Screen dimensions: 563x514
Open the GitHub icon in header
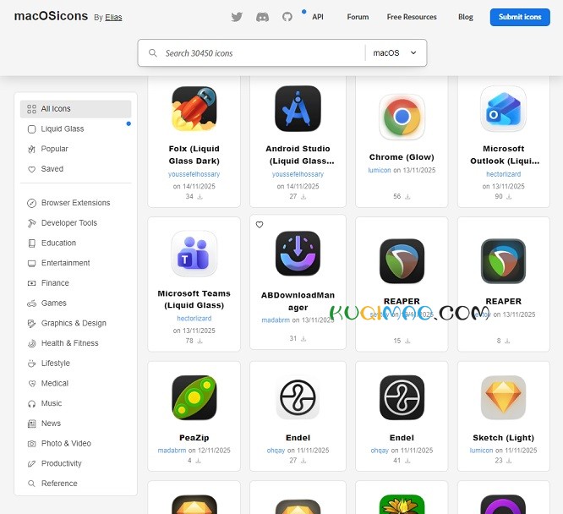(287, 17)
